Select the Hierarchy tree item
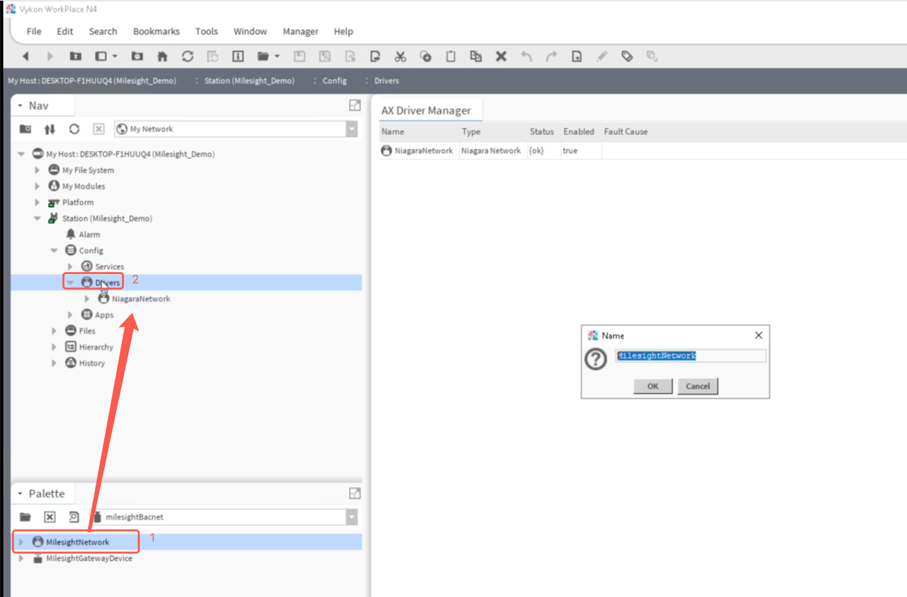The height and width of the screenshot is (597, 907). [96, 347]
